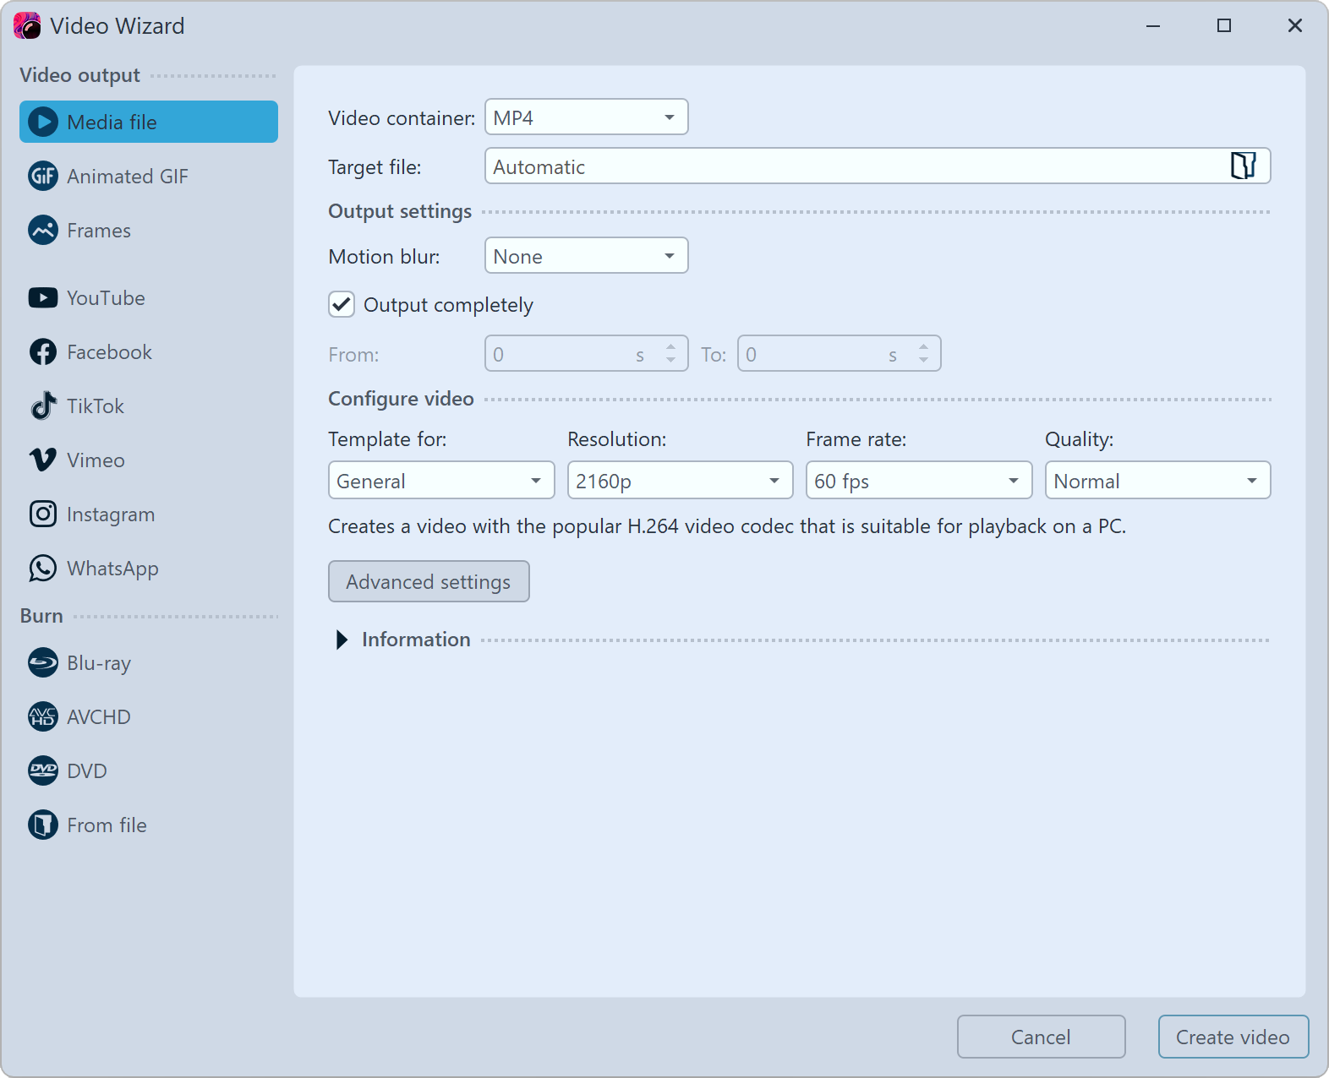Image resolution: width=1329 pixels, height=1078 pixels.
Task: Switch to Animated GIF output
Action: tap(149, 177)
